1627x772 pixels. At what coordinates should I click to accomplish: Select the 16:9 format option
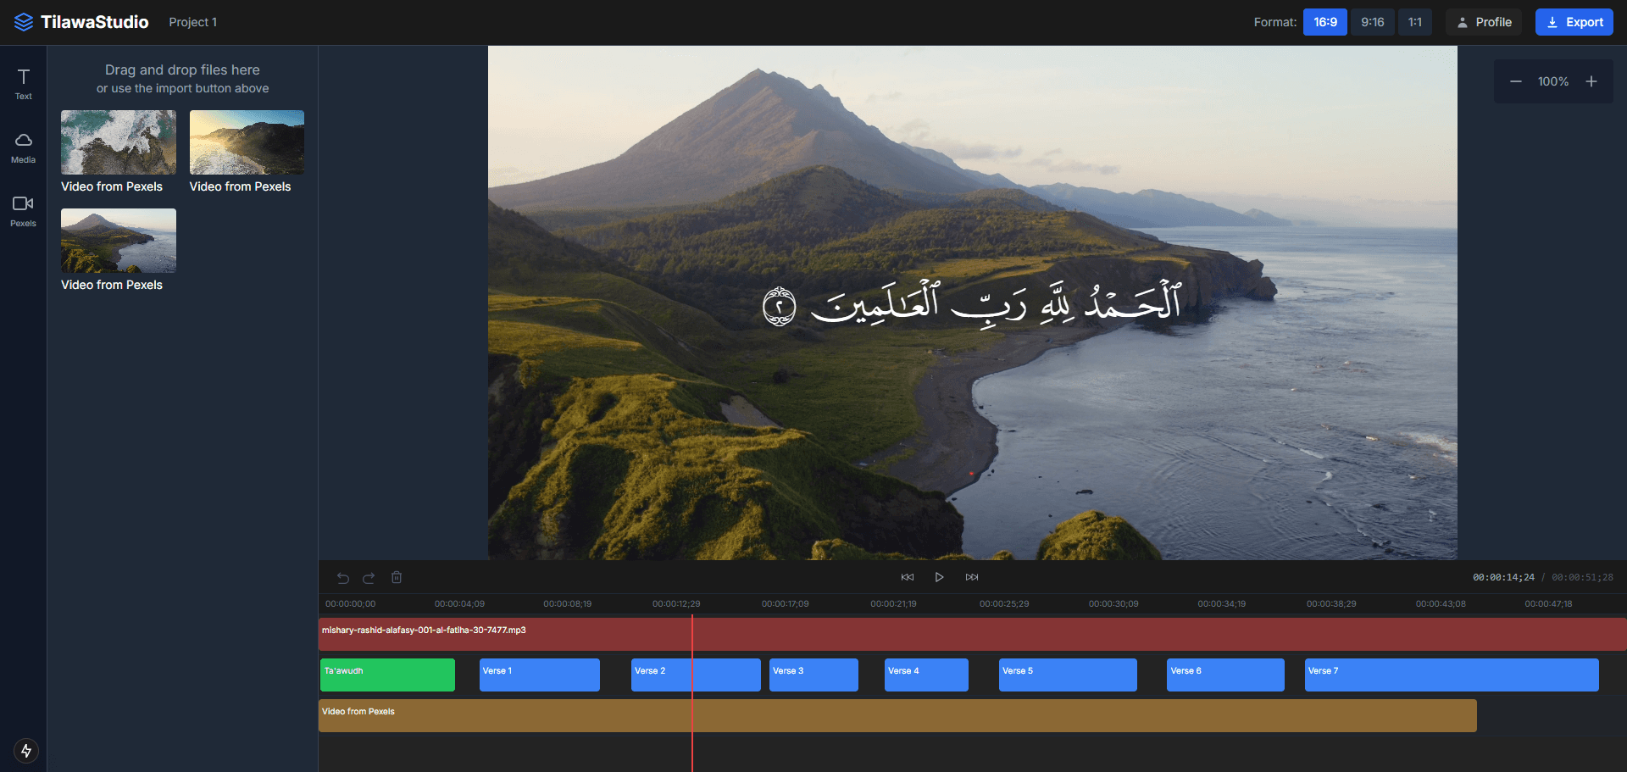[1324, 22]
